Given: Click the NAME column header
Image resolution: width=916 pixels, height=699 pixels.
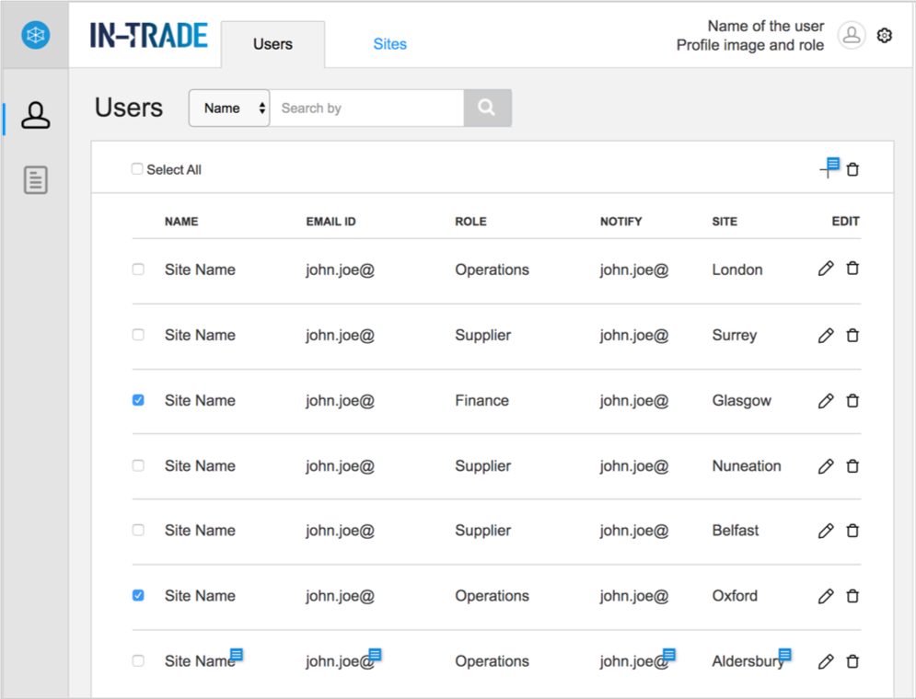Looking at the screenshot, I should [181, 221].
